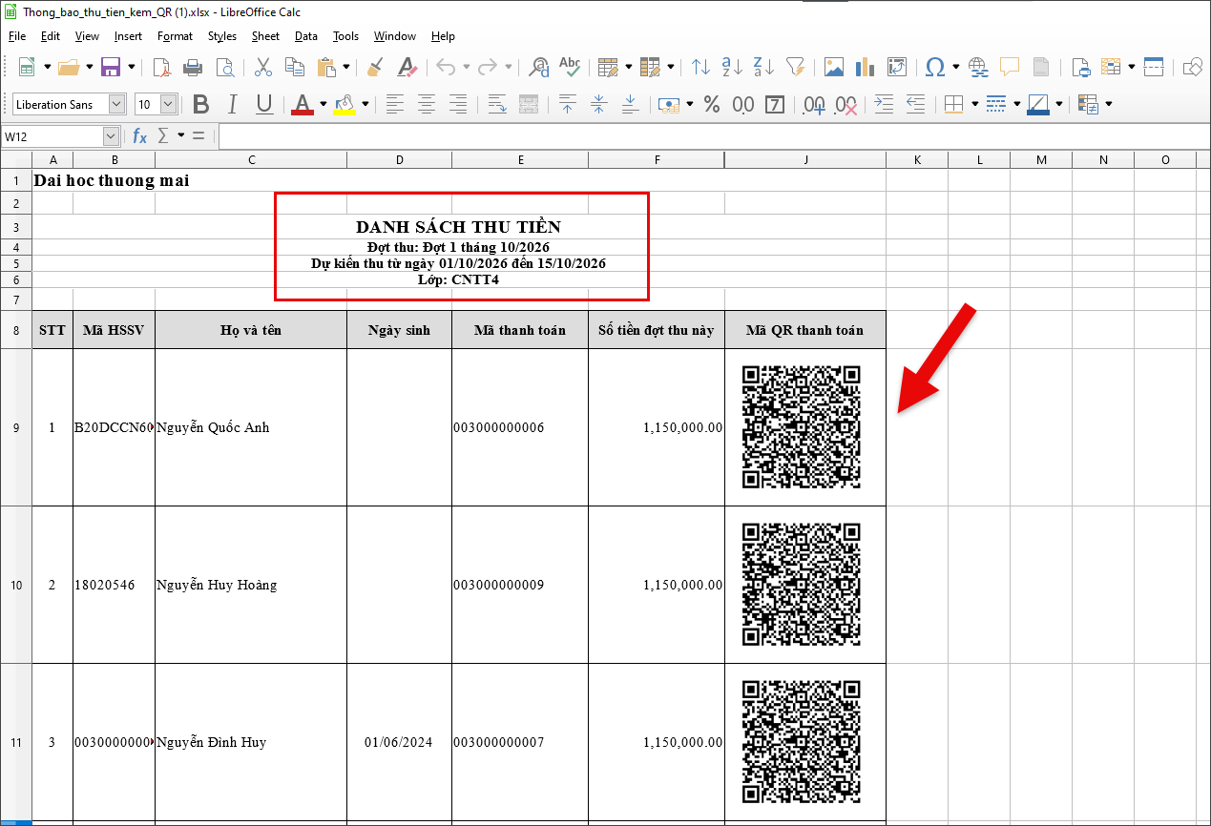Viewport: 1211px width, 826px height.
Task: Run the spelling check
Action: (x=570, y=67)
